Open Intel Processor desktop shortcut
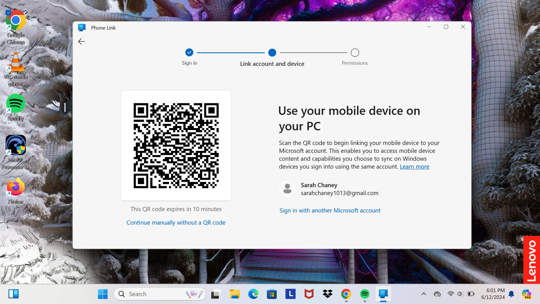This screenshot has width=540, height=304. point(16,152)
